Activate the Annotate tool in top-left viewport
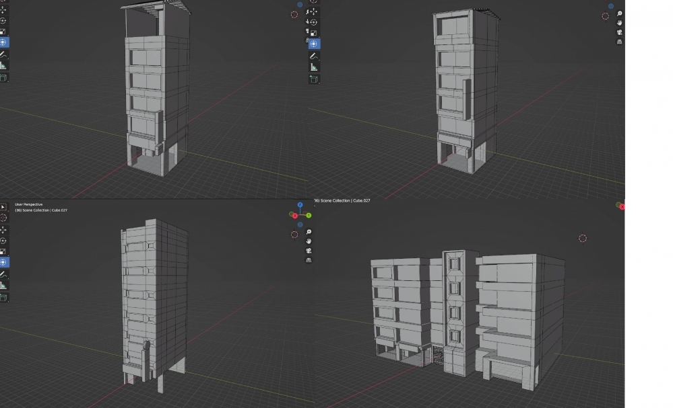This screenshot has height=408, width=673. tap(3, 54)
